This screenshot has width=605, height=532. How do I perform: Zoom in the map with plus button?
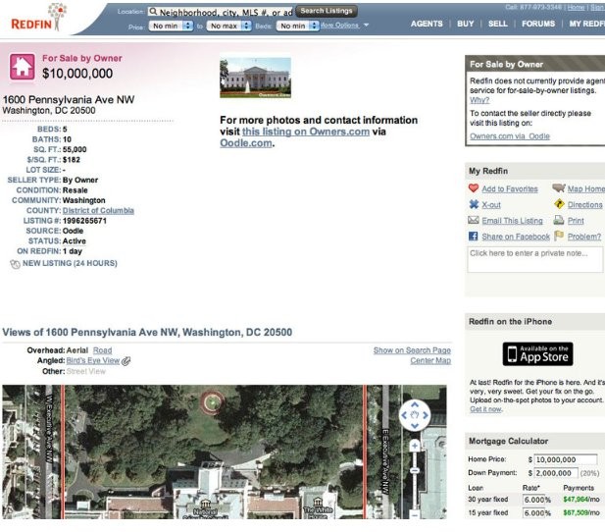click(x=415, y=446)
